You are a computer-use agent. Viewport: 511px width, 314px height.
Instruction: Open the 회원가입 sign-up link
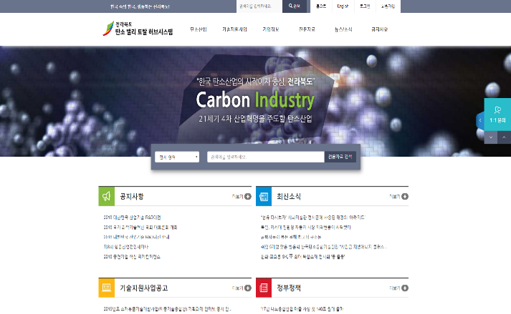click(x=388, y=6)
